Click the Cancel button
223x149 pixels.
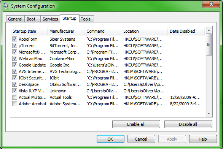[141, 139]
